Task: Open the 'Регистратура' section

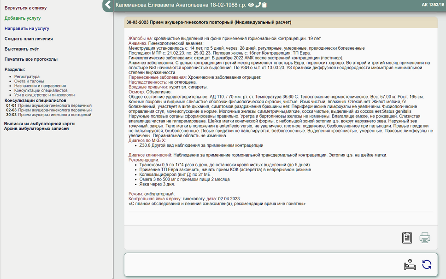Action: click(27, 76)
